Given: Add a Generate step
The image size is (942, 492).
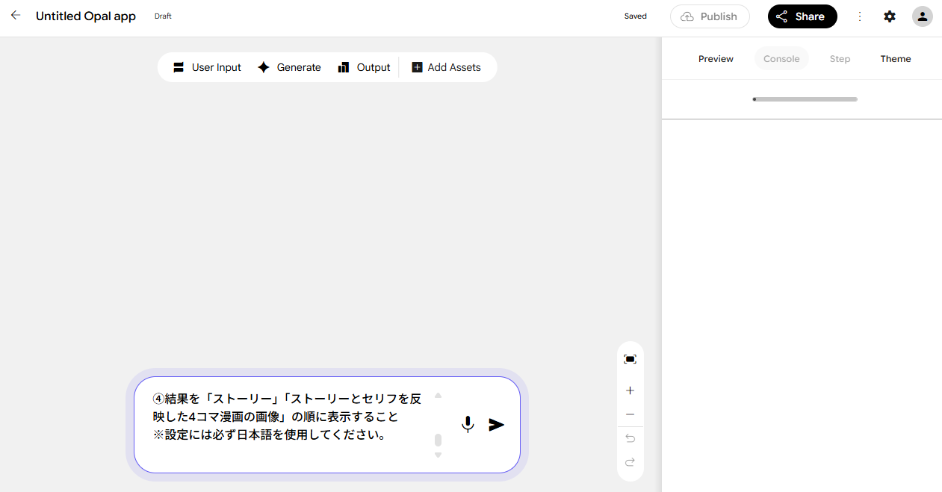Looking at the screenshot, I should point(289,67).
